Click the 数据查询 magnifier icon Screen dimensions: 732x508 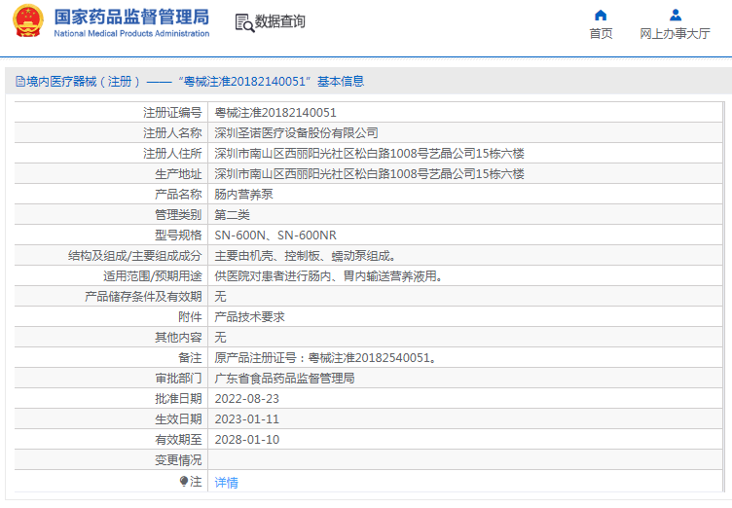(x=244, y=21)
